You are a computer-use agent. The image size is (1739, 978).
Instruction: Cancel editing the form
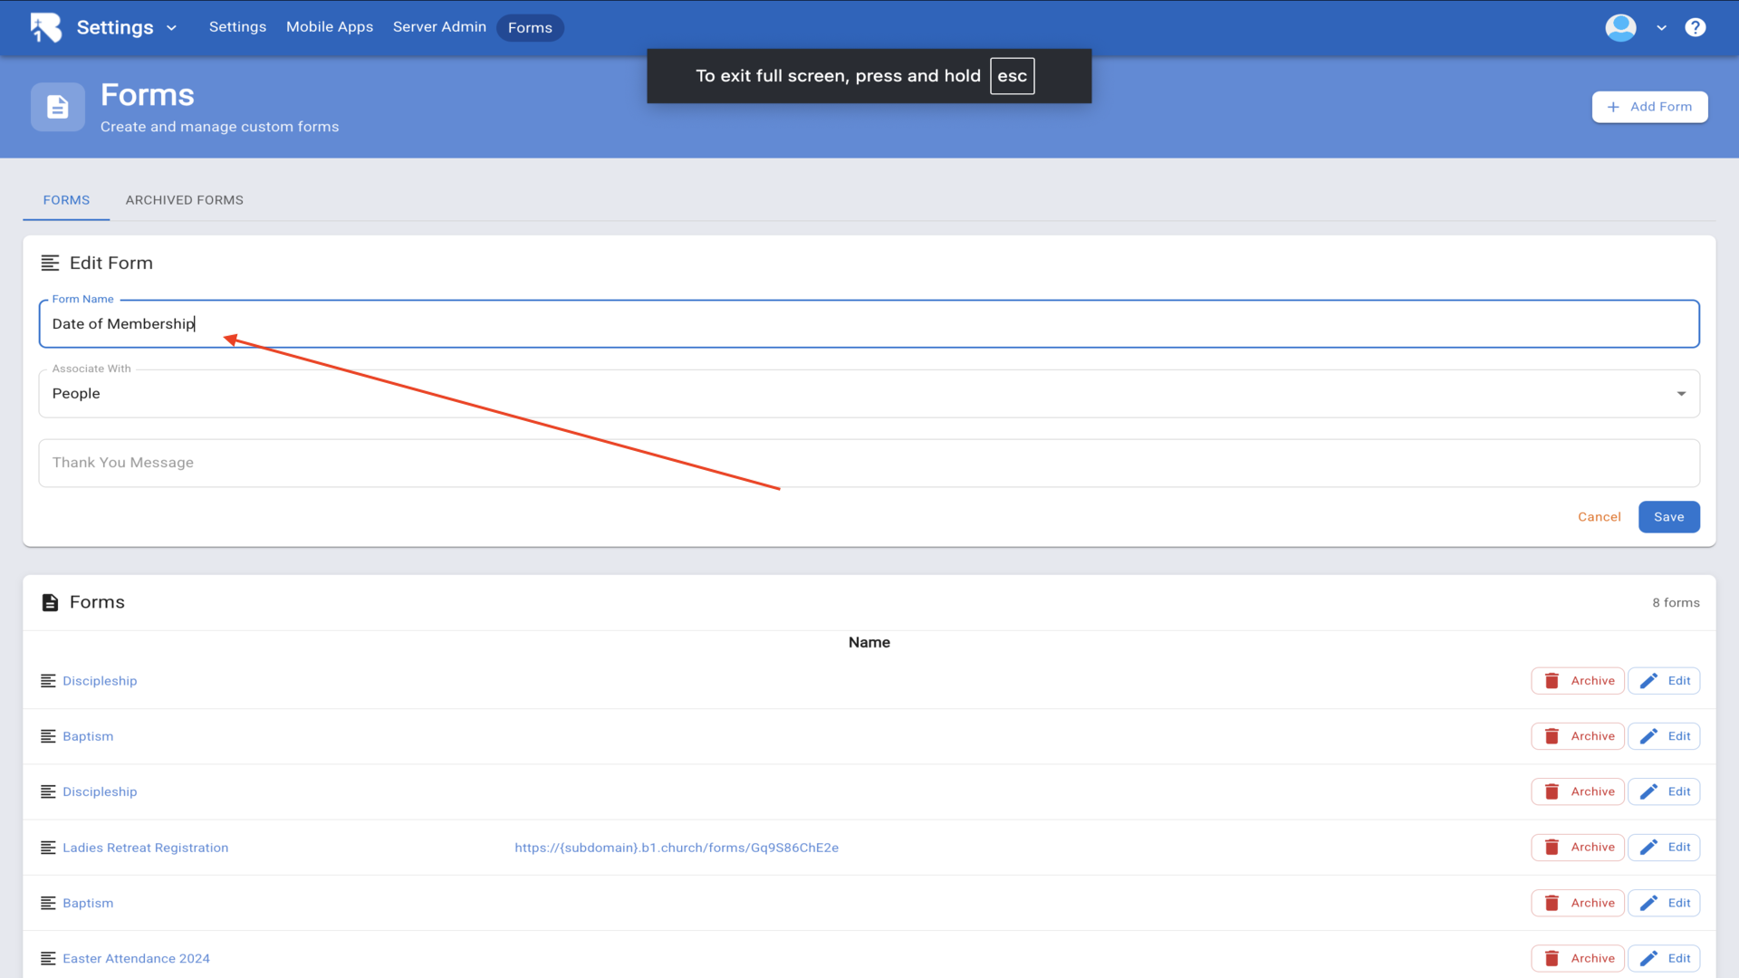[x=1599, y=517]
